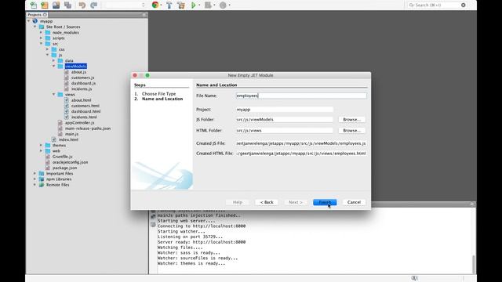Click the Debug Project toolbar icon
The width and height of the screenshot is (502, 282).
208,5
